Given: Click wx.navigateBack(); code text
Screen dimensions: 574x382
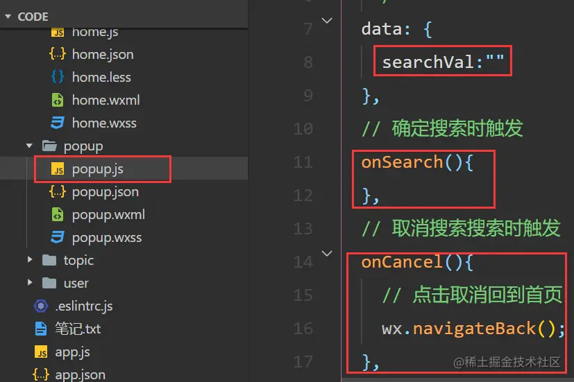Looking at the screenshot, I should [x=473, y=329].
